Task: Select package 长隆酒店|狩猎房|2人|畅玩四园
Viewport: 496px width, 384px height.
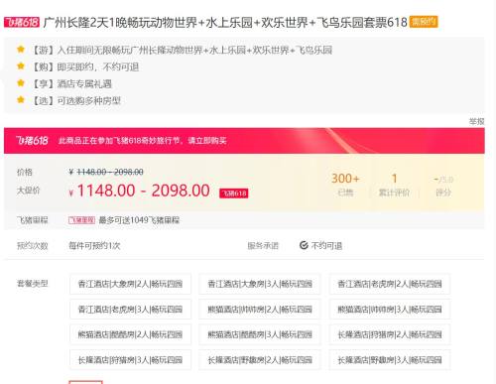Action: 390,334
